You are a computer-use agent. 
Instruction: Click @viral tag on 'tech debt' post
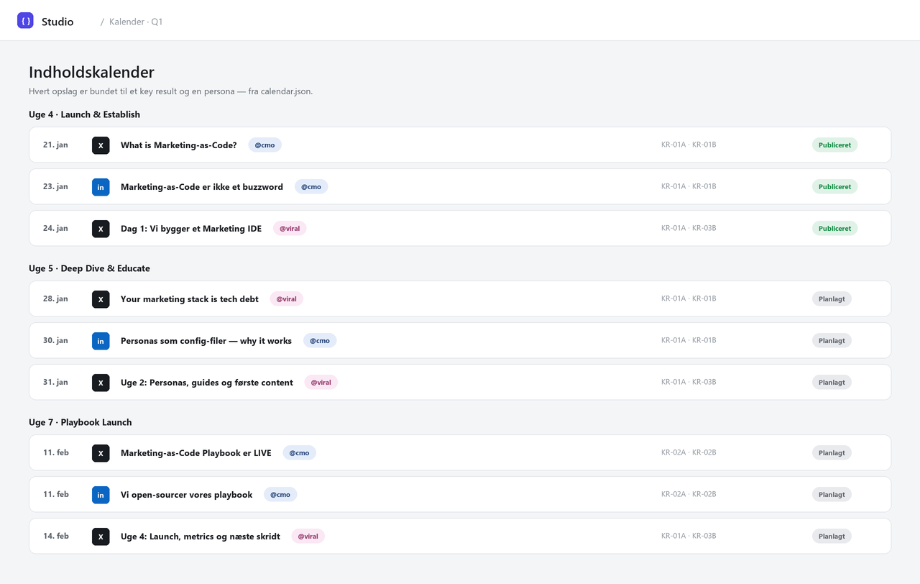[287, 299]
